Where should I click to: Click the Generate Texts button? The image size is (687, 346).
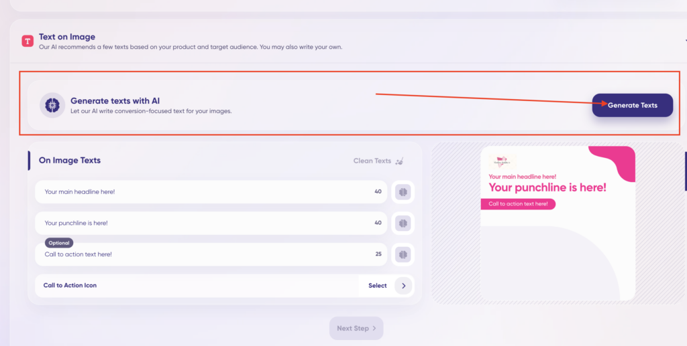[x=632, y=105]
